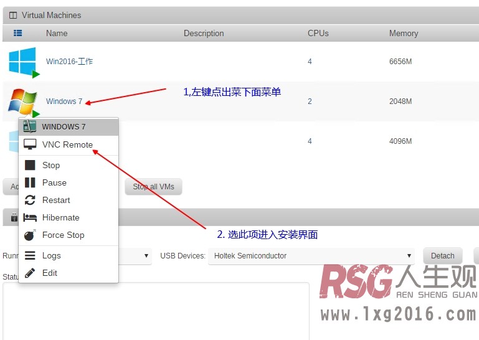Open Logs from the context menu

[x=69, y=255]
